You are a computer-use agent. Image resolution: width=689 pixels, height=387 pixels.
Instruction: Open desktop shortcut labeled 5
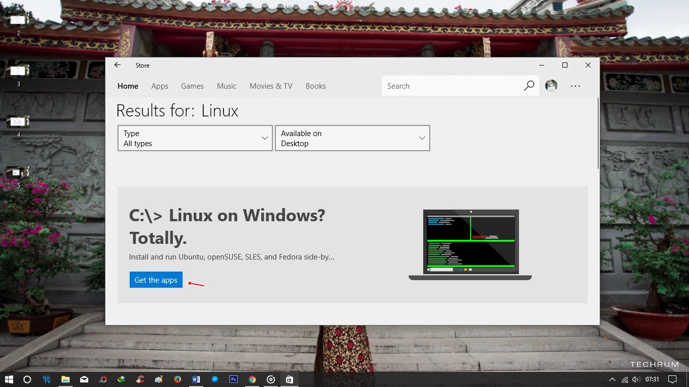(18, 176)
